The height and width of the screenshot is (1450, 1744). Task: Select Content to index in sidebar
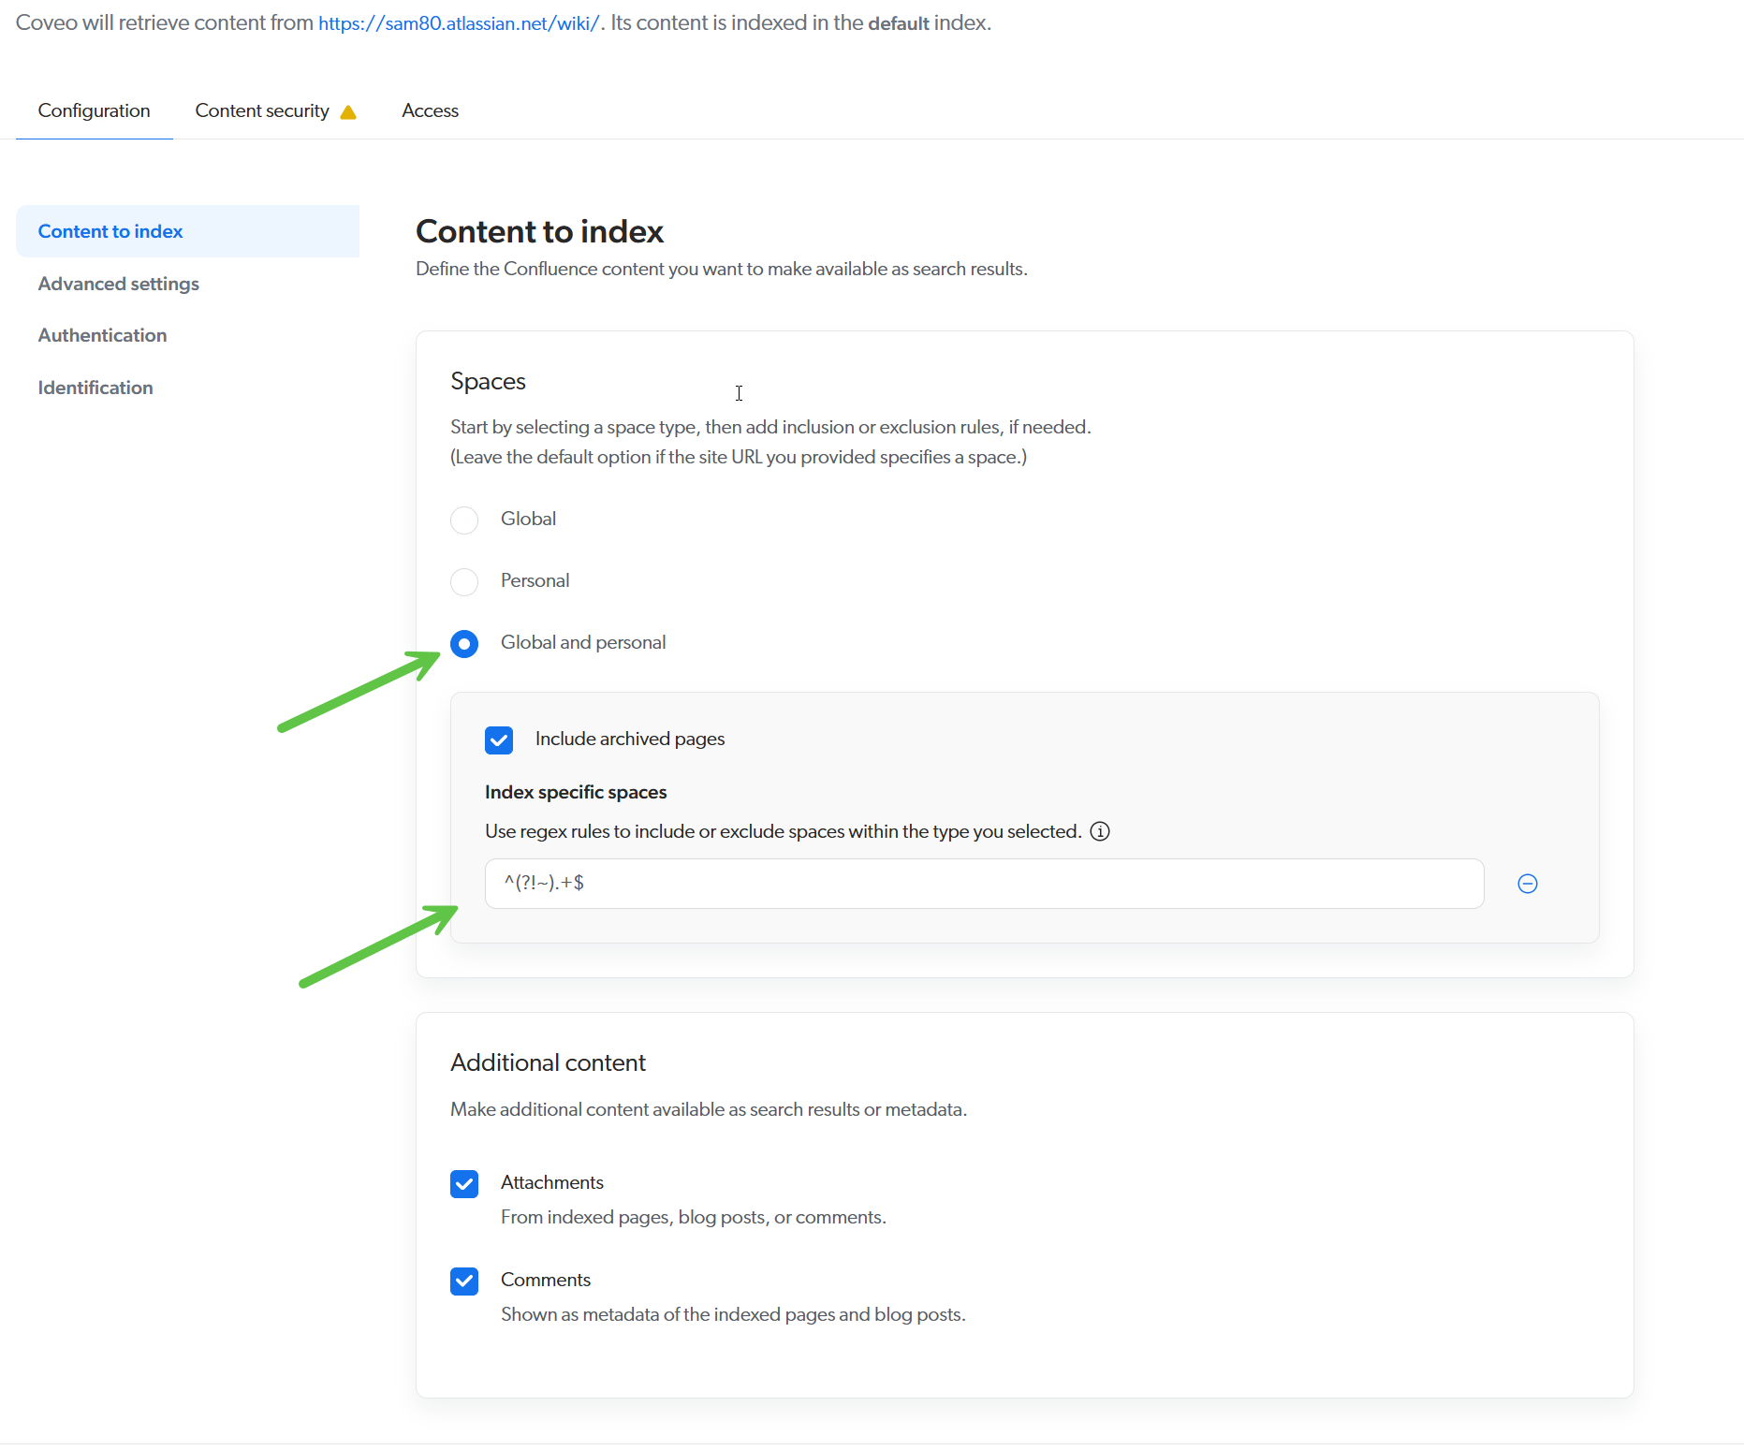[x=187, y=231]
